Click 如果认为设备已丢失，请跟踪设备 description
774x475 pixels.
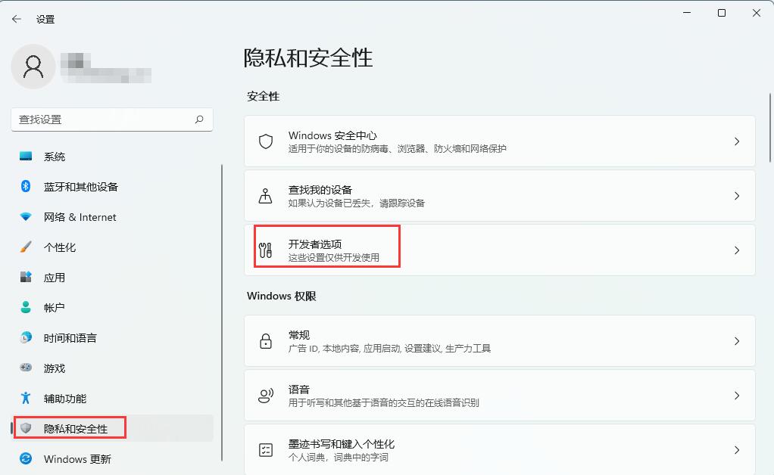357,203
